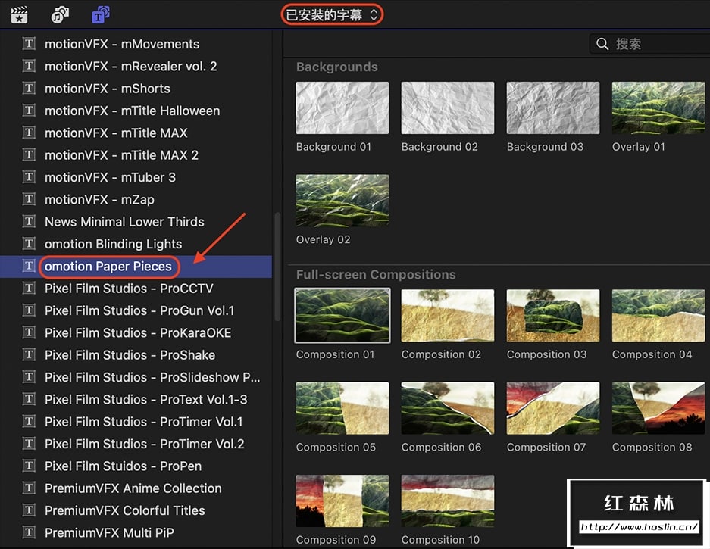Select Composition 07 thumbnail

click(x=553, y=408)
